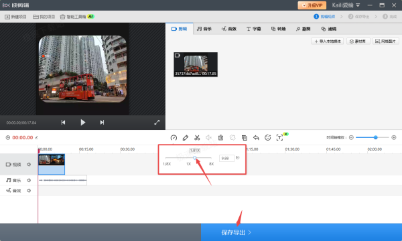This screenshot has width=402, height=241.
Task: Switch to the 抠图 cutout tab
Action: (304, 29)
